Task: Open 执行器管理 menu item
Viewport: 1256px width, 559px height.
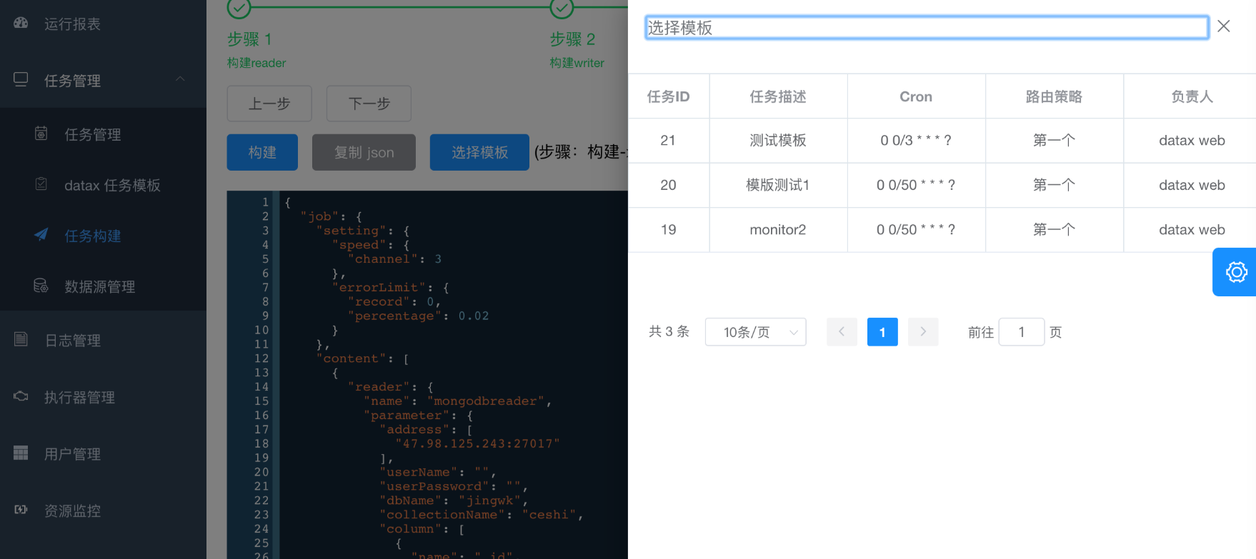Action: (x=79, y=398)
